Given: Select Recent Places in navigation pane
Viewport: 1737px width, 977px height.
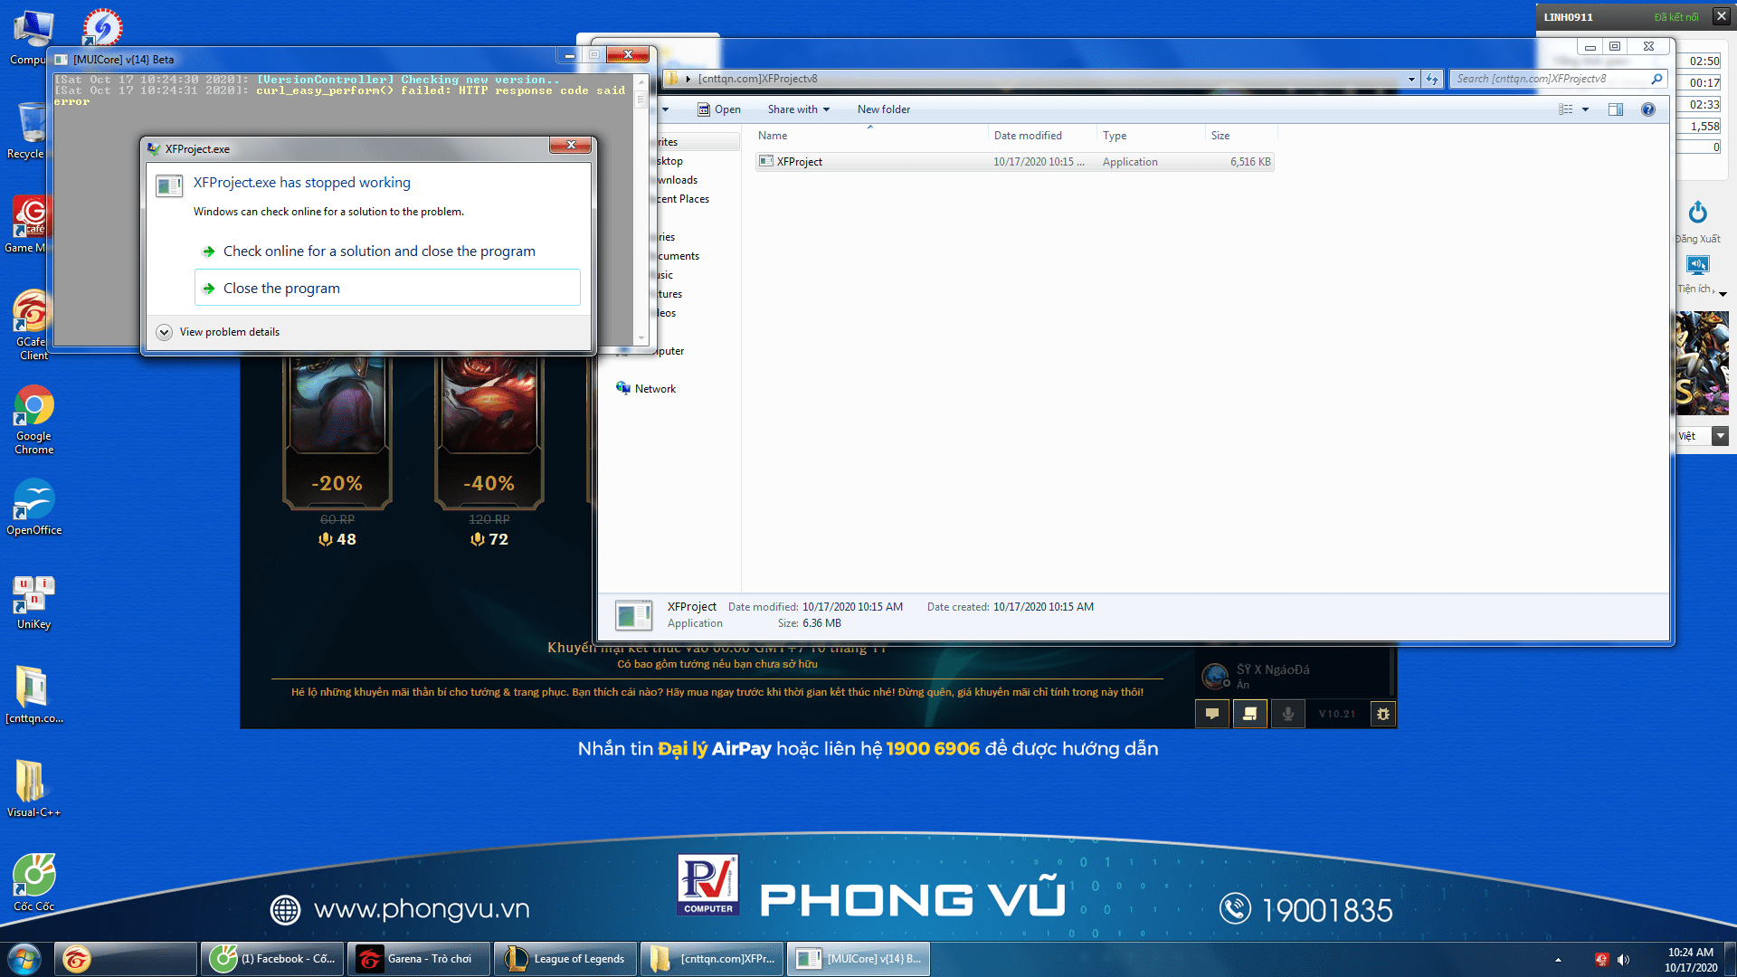Looking at the screenshot, I should click(x=683, y=199).
